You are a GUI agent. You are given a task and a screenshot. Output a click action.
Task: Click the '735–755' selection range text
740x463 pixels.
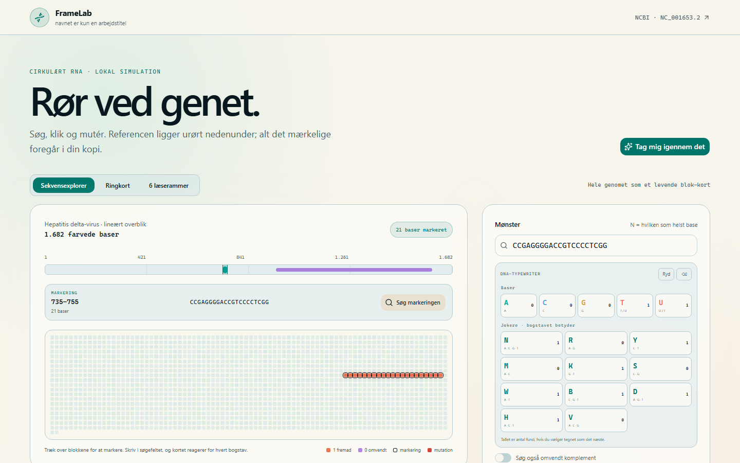(x=65, y=302)
